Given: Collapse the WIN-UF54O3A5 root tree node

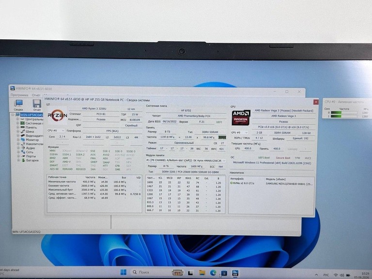Looking at the screenshot, I should coord(14,115).
